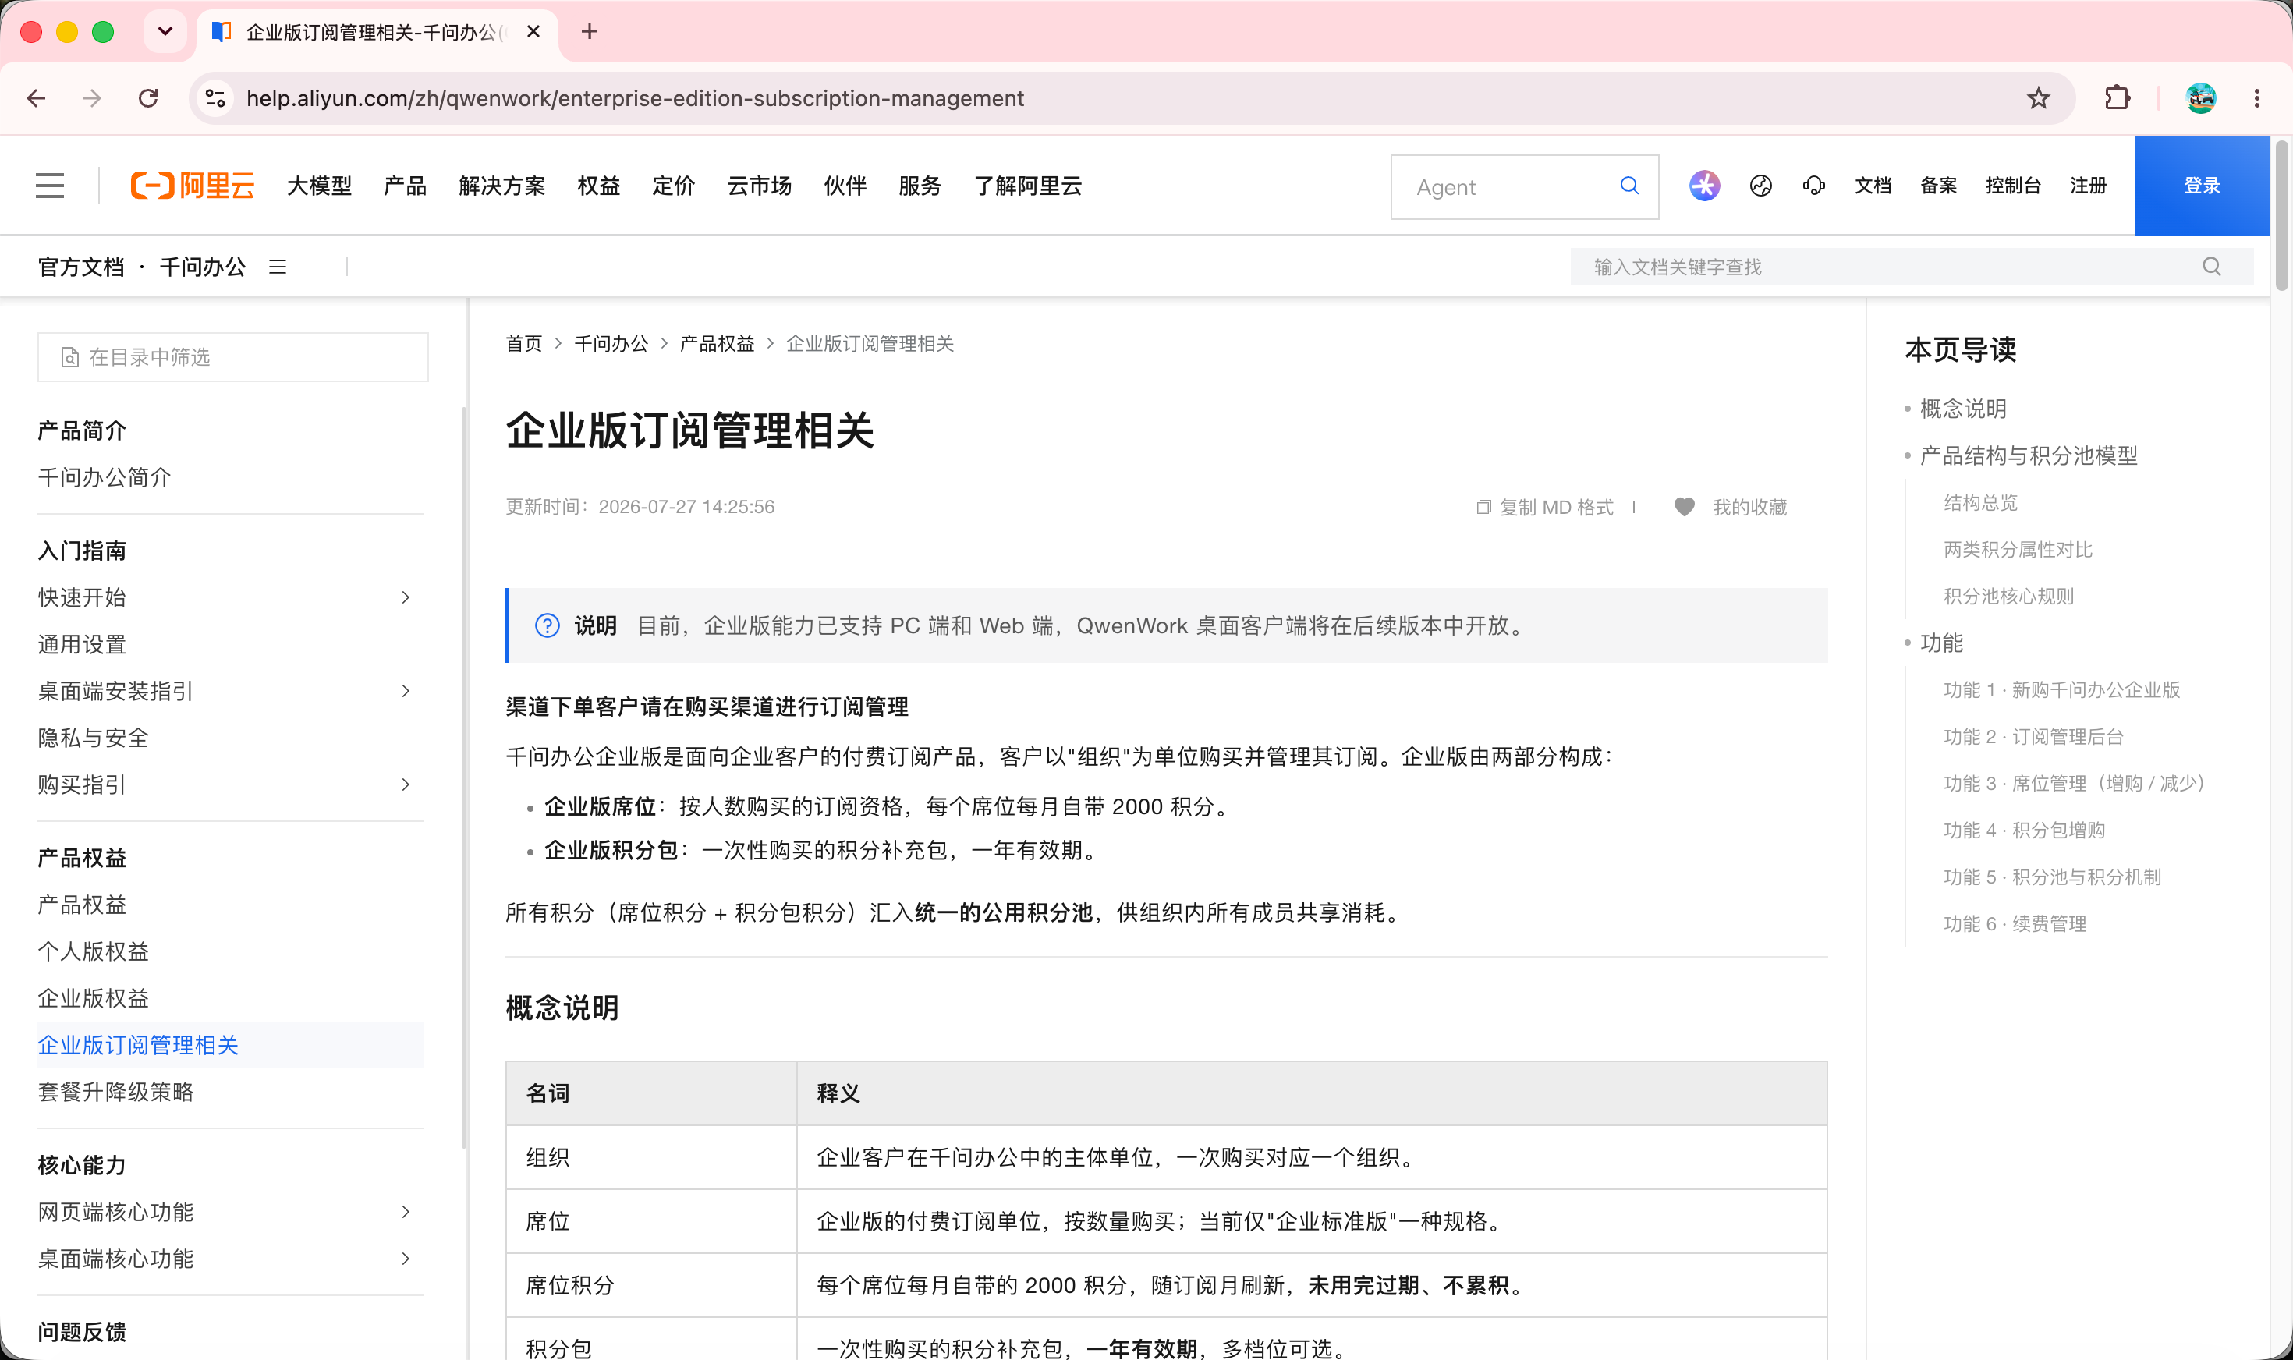Jump to 功能 4 · 积分包增购 in outline
This screenshot has height=1360, width=2293.
(x=2025, y=831)
